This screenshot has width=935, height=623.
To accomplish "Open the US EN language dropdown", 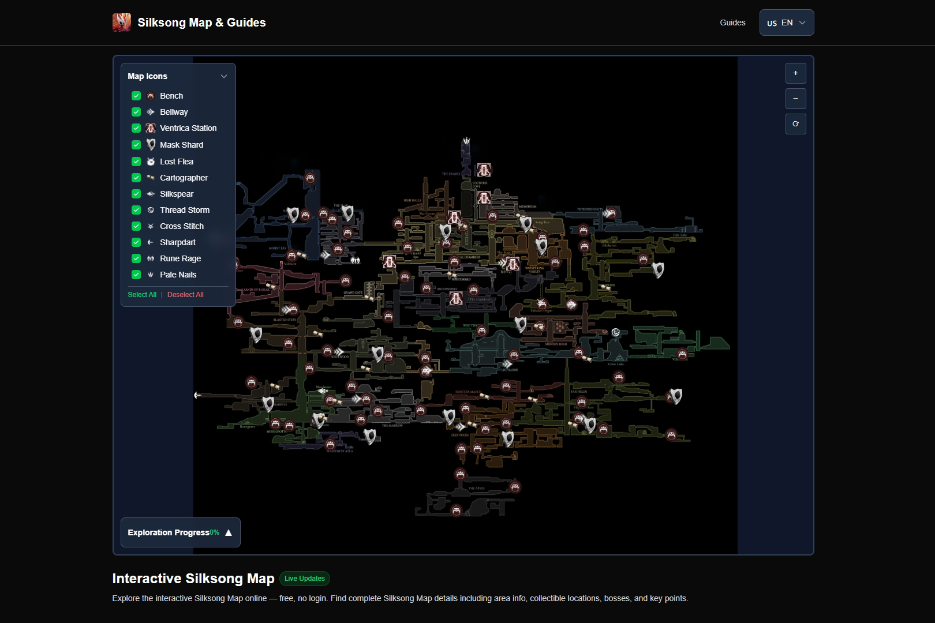I will click(787, 22).
